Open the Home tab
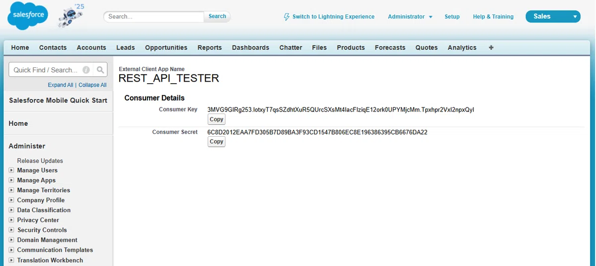Screen dimensions: 596x266 [x=20, y=48]
